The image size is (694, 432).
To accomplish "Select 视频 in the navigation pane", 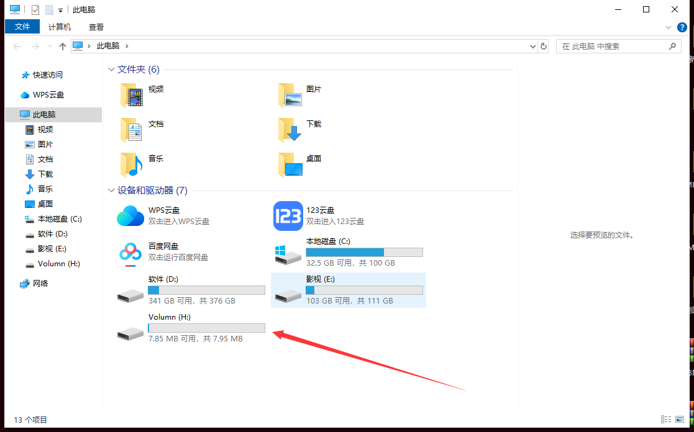I will [45, 130].
